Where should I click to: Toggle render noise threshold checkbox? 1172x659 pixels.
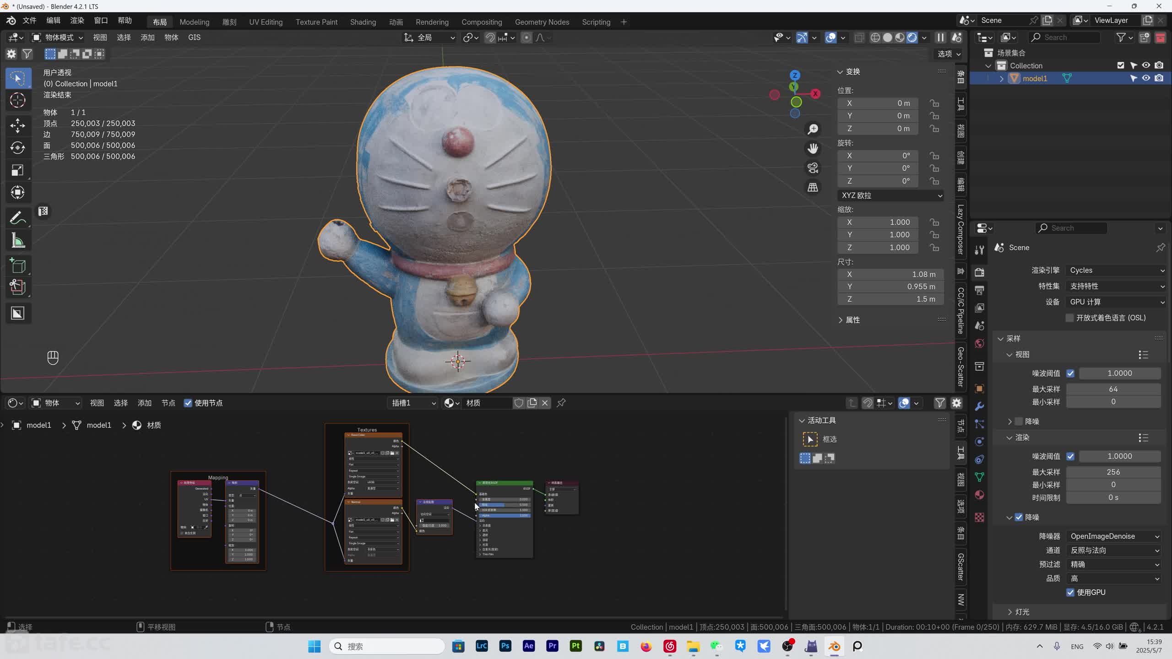click(1070, 456)
